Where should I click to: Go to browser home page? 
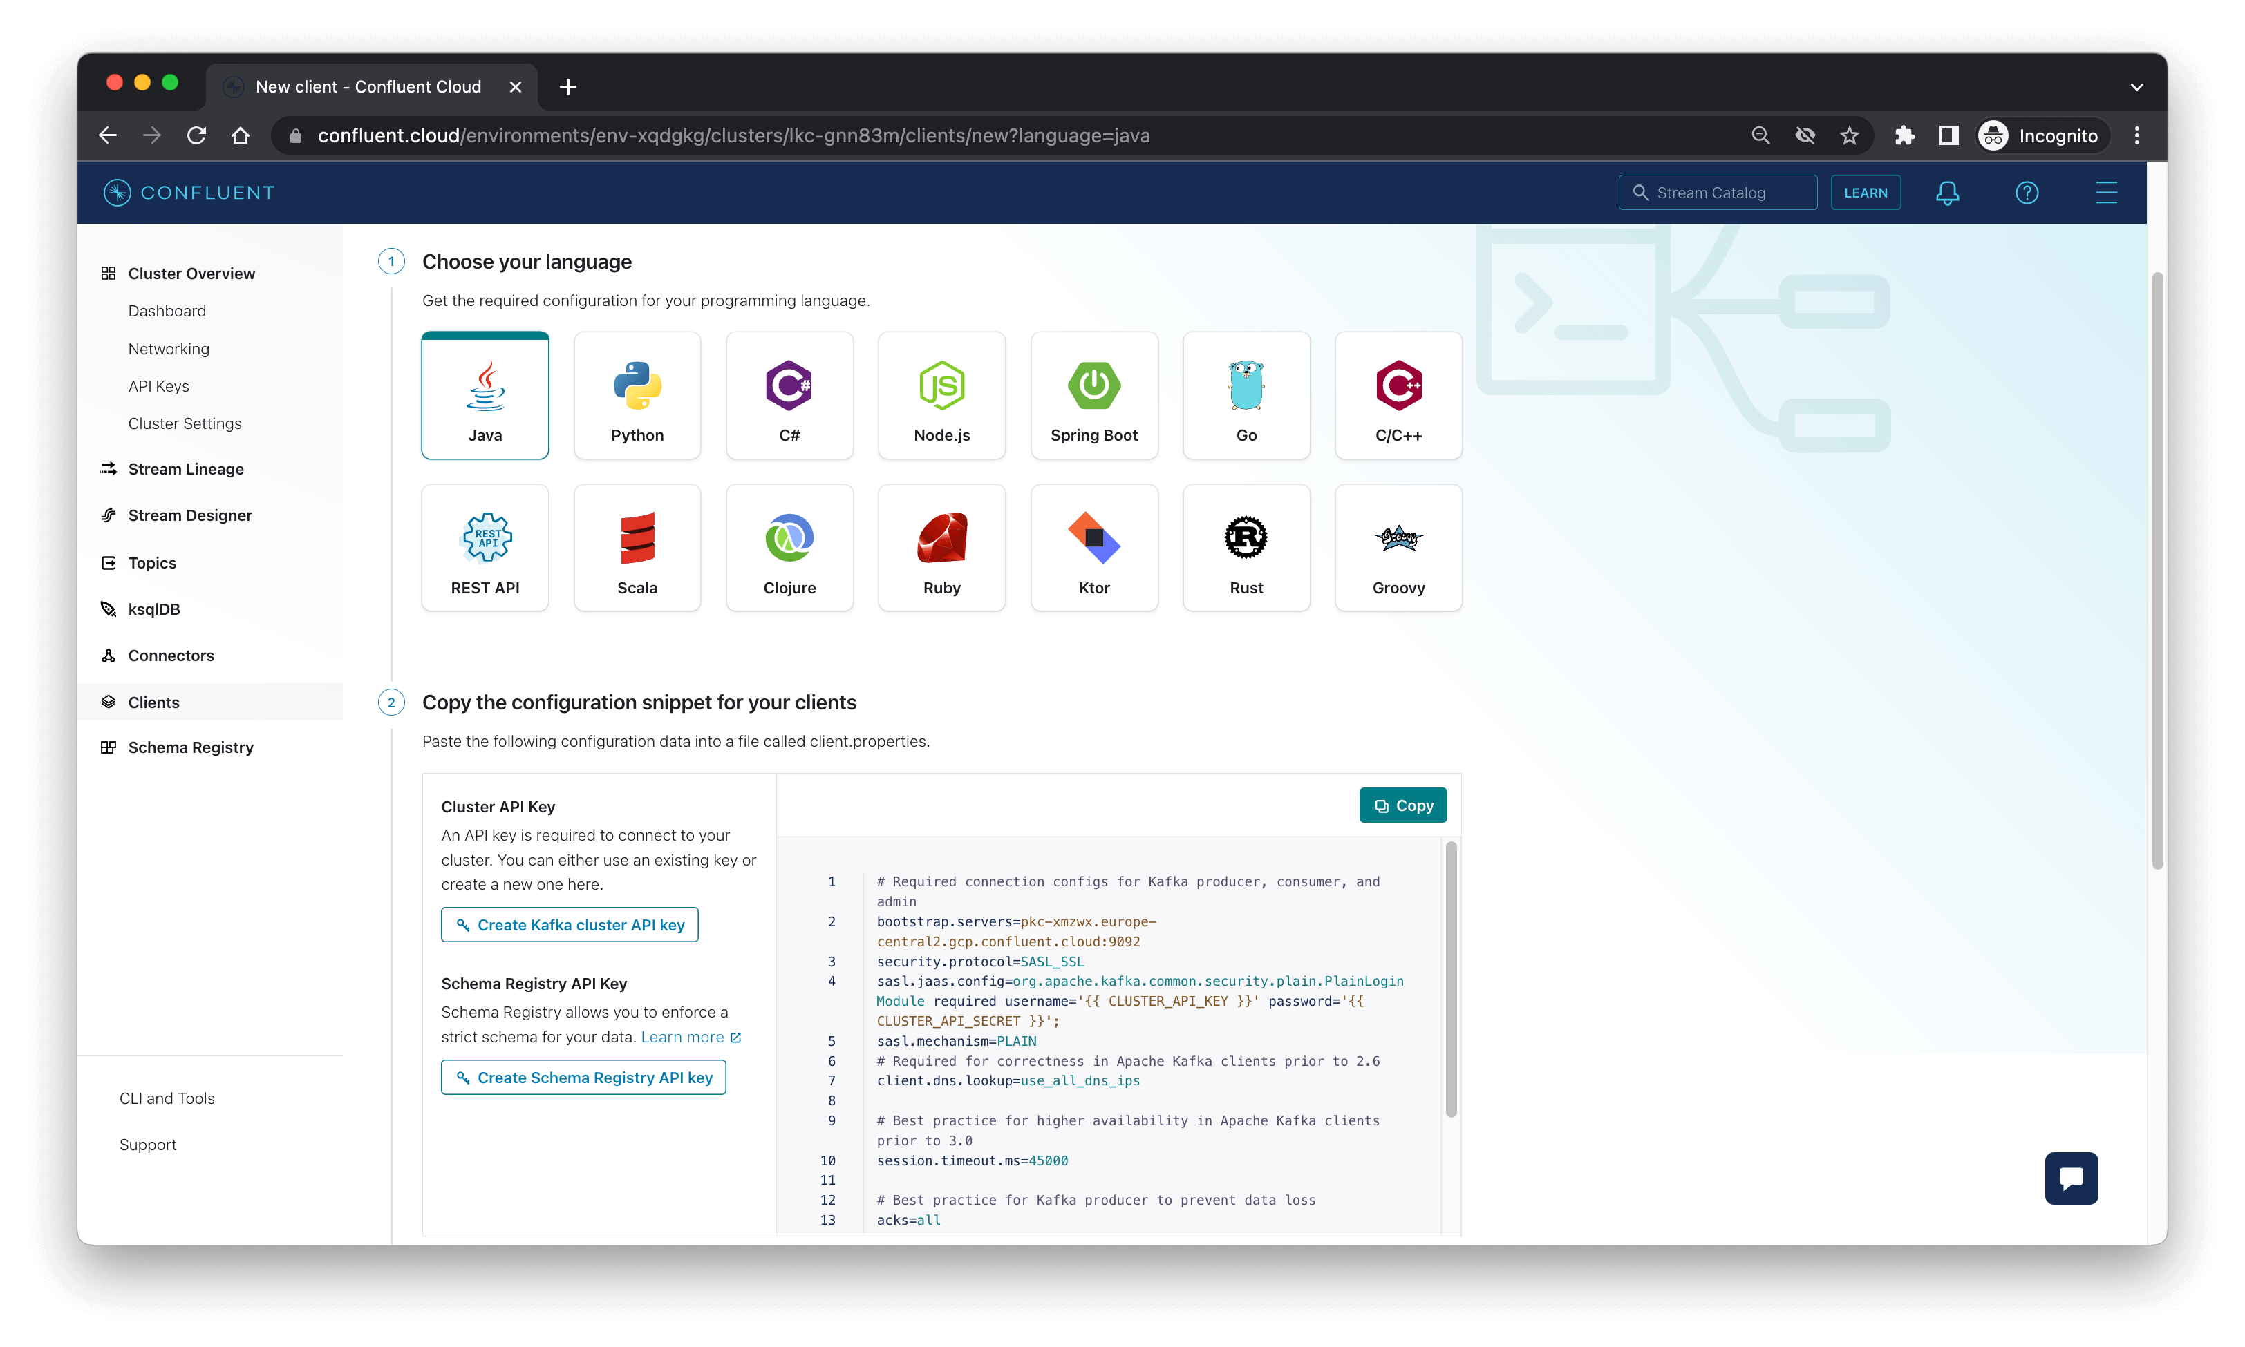[240, 135]
